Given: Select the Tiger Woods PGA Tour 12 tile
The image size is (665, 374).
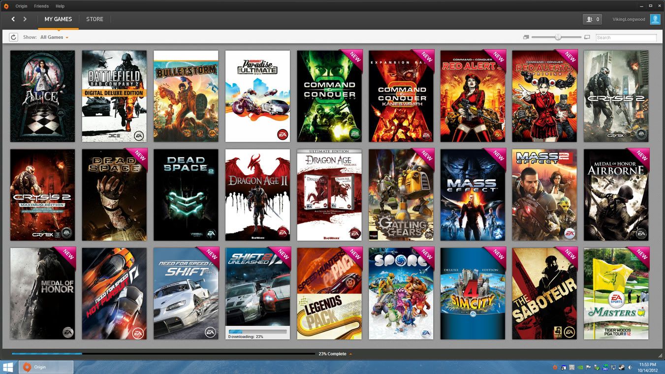Looking at the screenshot, I should pyautogui.click(x=616, y=293).
